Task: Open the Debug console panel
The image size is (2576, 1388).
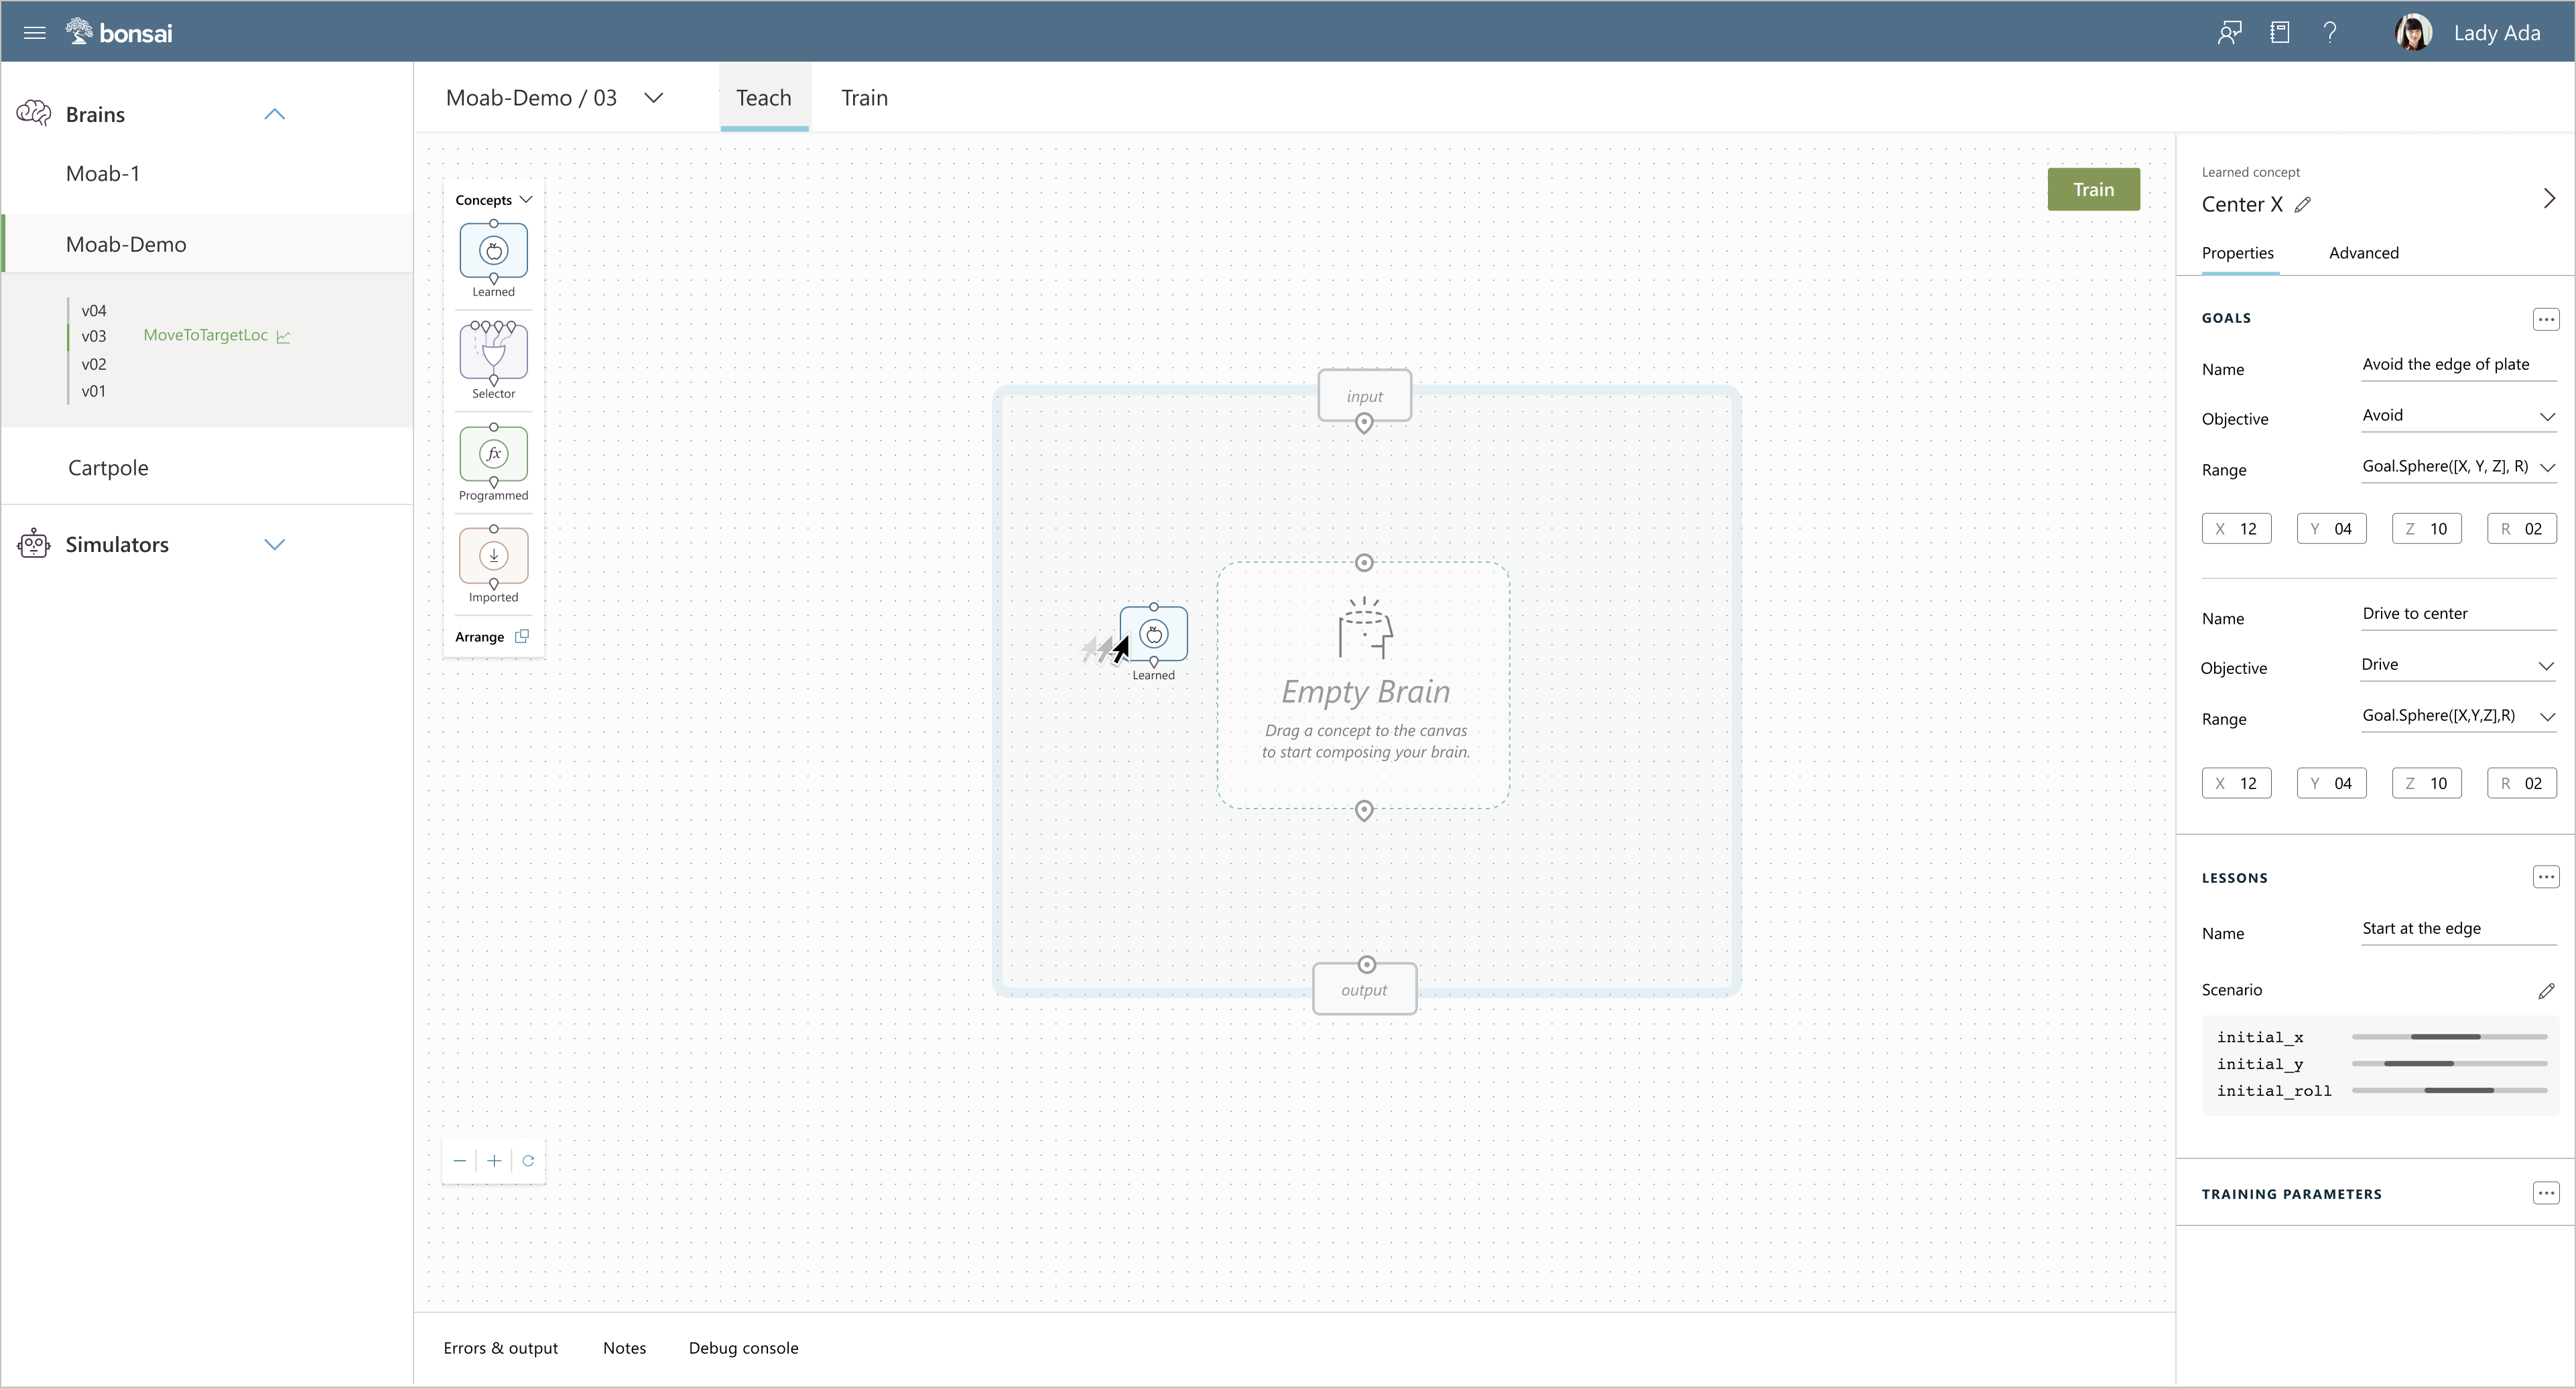Action: click(x=743, y=1348)
